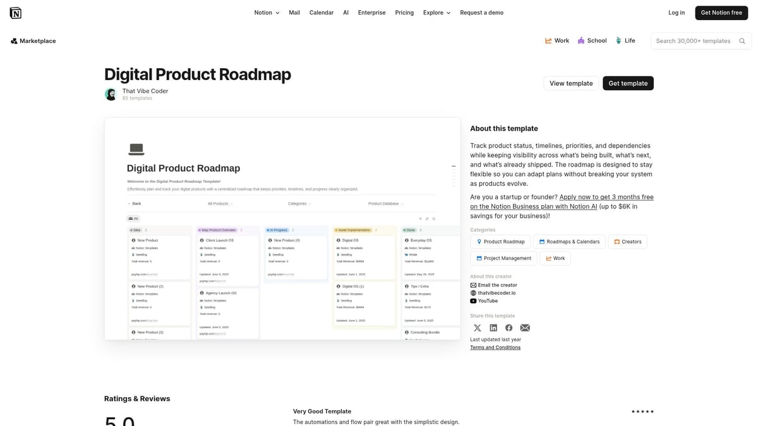Share the template on X
758x426 pixels.
click(x=478, y=328)
